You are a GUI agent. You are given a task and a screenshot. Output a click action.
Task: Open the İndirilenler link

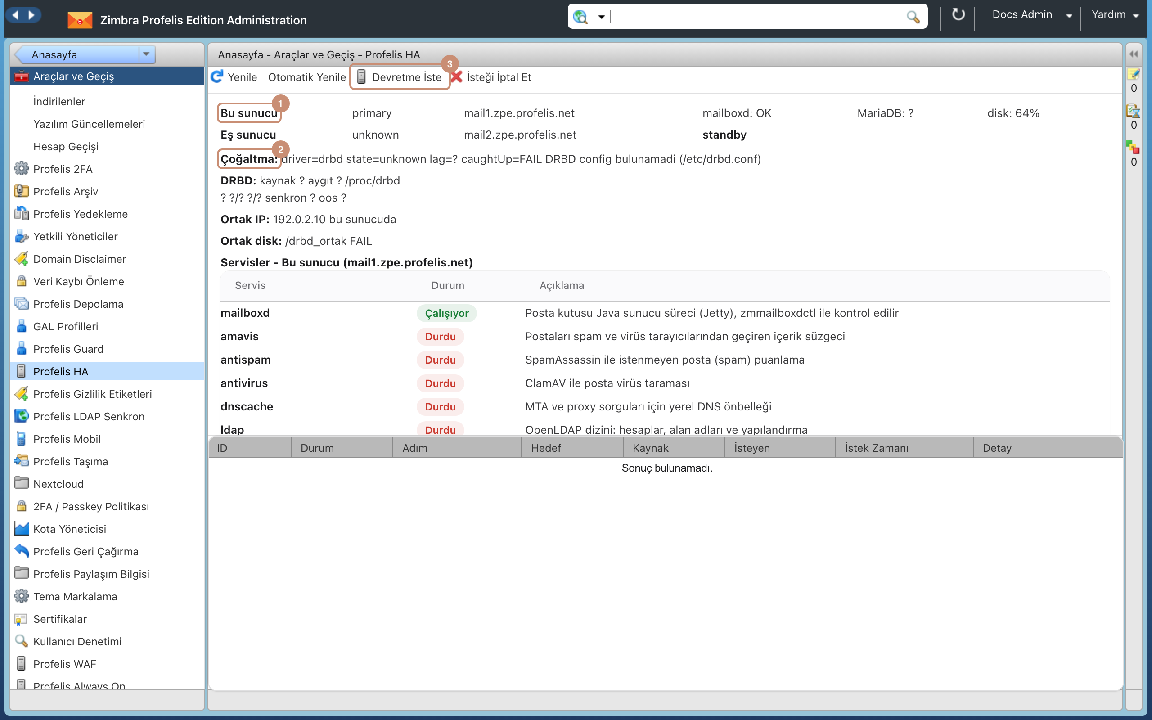[x=59, y=101]
